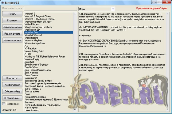
Task: Open the Редактировать button
Action: tap(12, 34)
